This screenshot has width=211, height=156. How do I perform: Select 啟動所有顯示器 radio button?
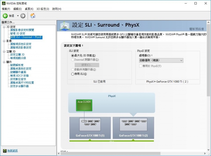click(73, 69)
